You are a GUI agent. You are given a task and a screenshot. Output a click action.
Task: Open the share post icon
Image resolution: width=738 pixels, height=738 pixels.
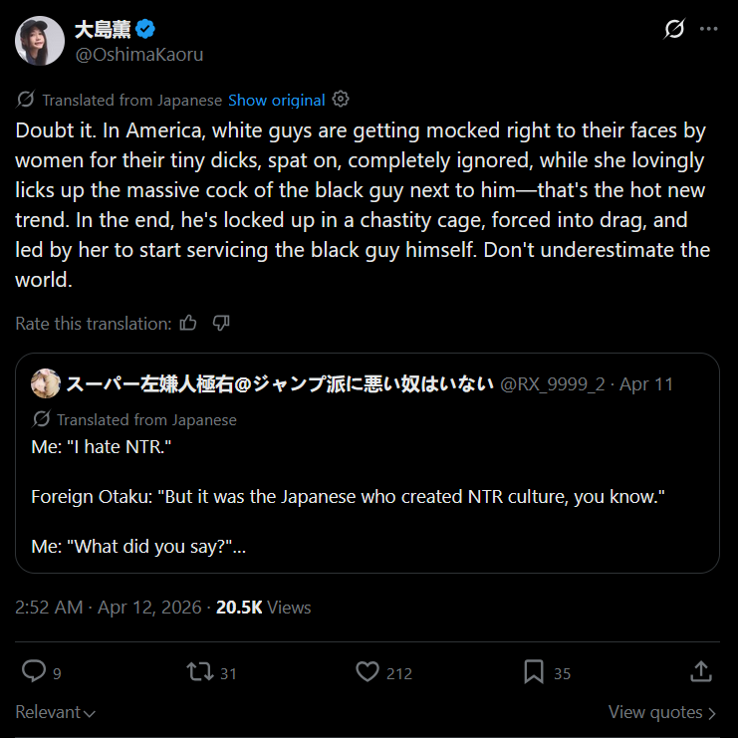[x=700, y=671]
